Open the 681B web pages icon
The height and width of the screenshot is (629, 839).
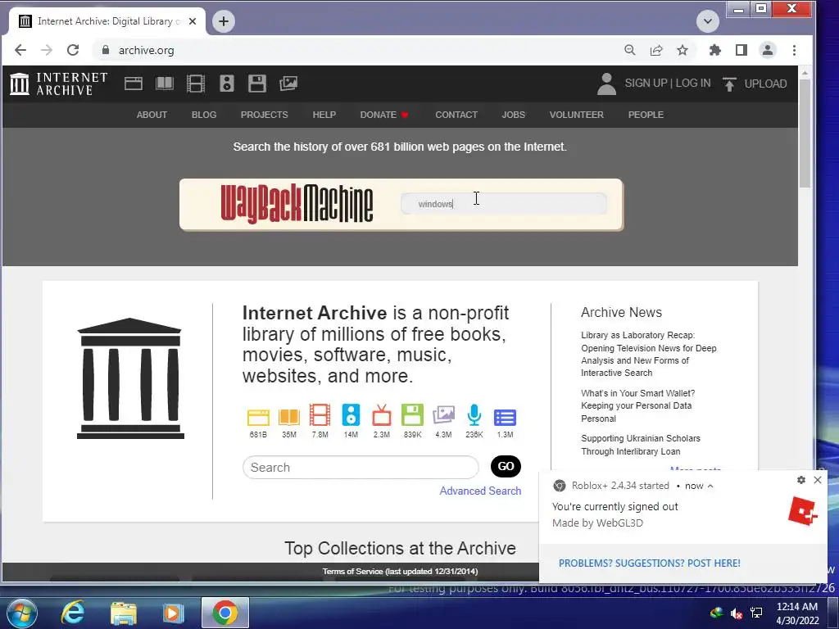[258, 417]
